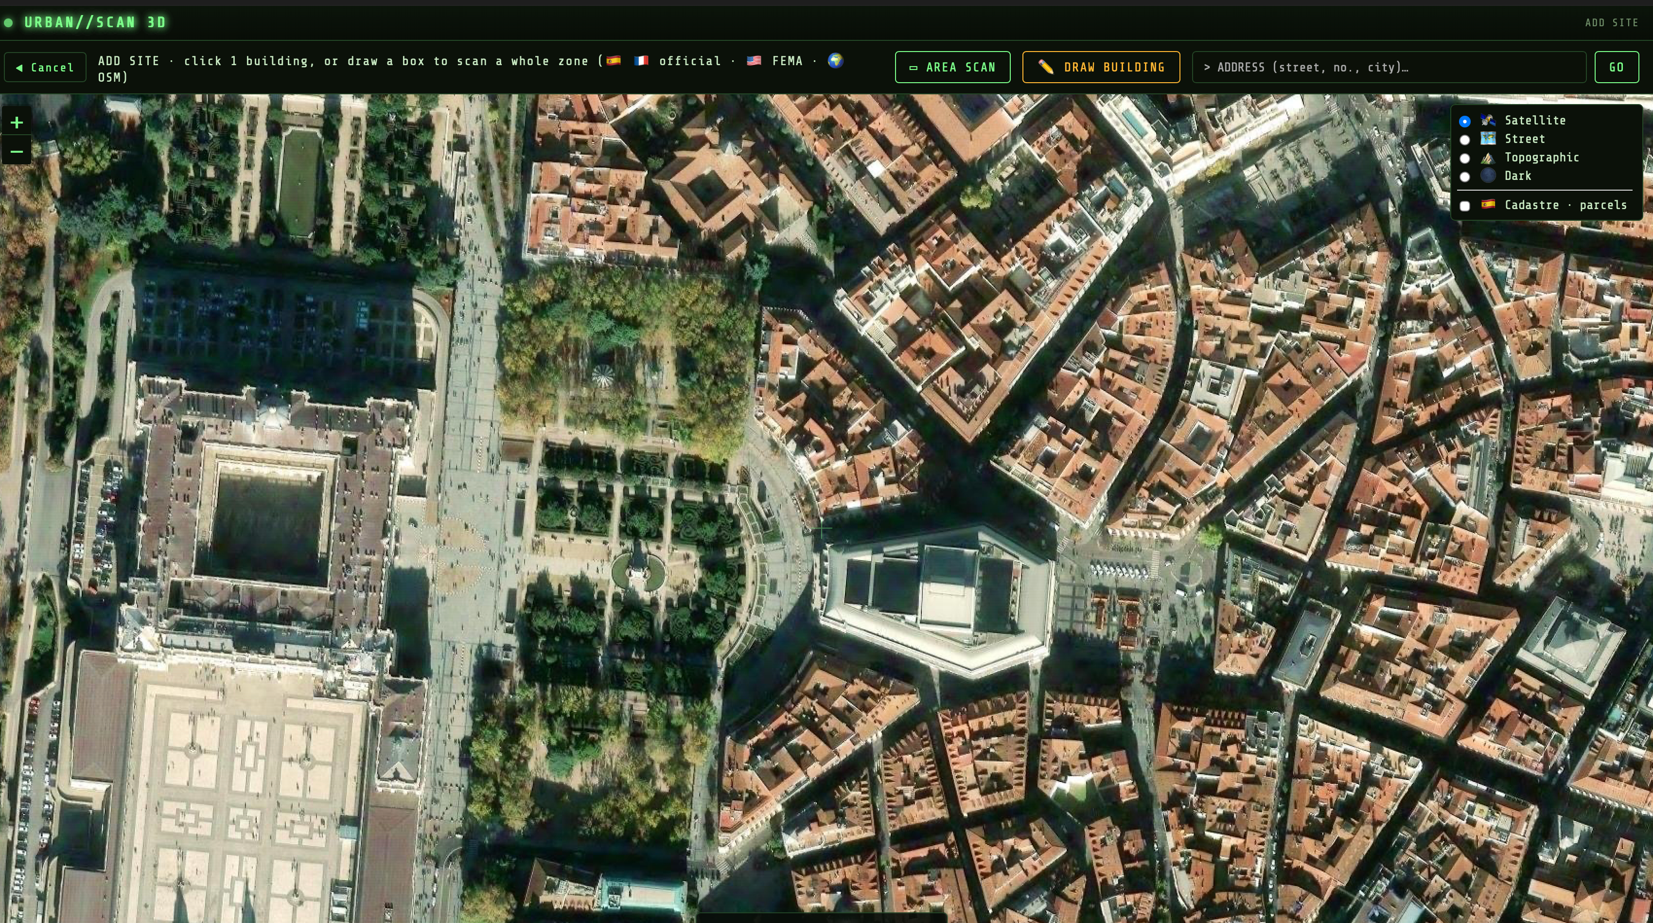Click the French flag in instructions
The image size is (1653, 923).
click(x=641, y=60)
